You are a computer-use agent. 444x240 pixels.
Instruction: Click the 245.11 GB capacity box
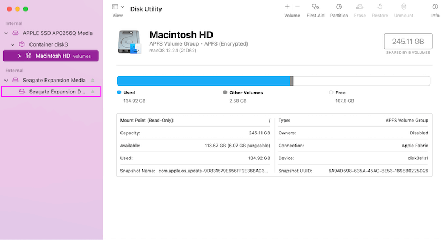pyautogui.click(x=408, y=42)
